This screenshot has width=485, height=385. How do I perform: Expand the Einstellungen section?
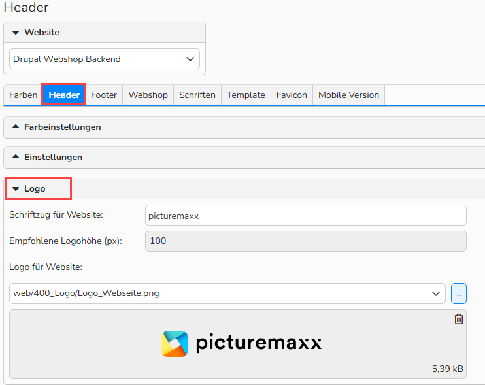point(244,157)
